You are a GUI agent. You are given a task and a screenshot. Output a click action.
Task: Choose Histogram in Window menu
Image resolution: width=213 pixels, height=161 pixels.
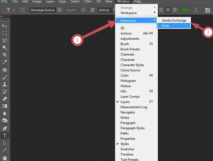click(x=136, y=81)
